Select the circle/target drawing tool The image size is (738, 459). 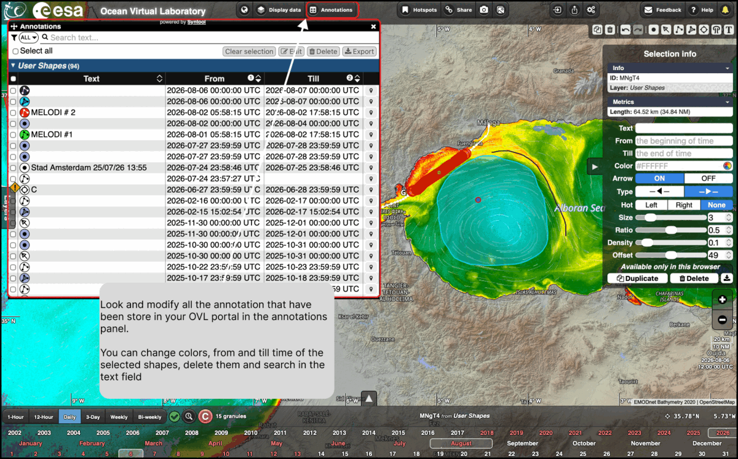[x=704, y=29]
